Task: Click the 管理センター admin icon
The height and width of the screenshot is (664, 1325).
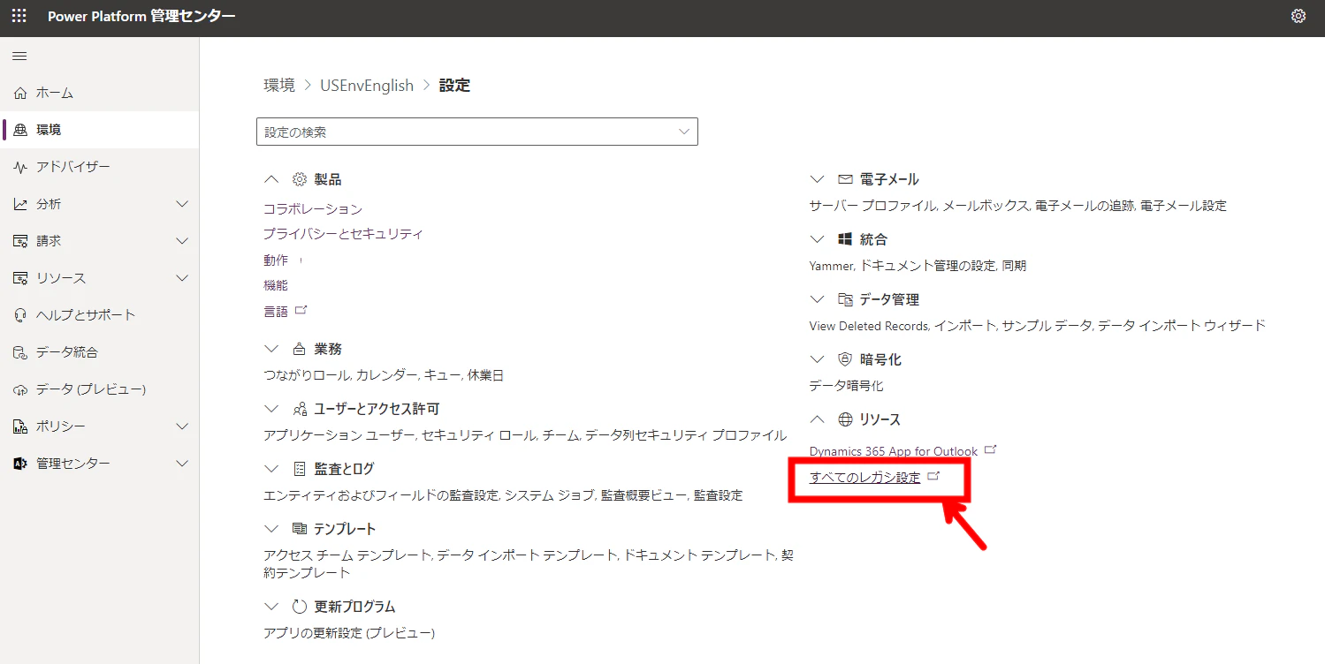Action: pos(20,464)
